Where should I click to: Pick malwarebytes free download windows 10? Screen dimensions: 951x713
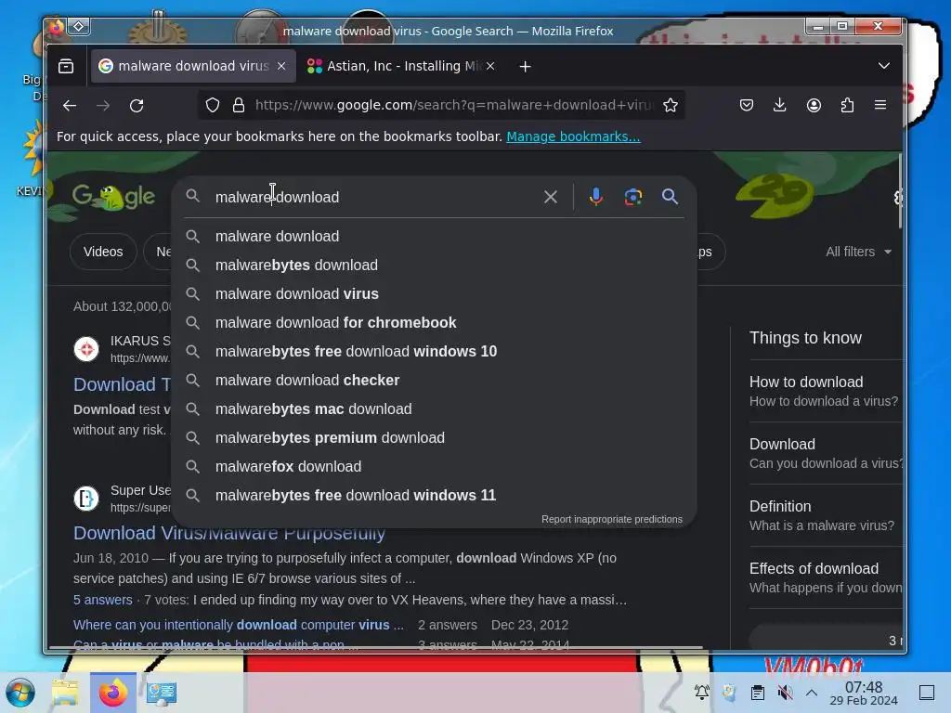tap(435, 352)
